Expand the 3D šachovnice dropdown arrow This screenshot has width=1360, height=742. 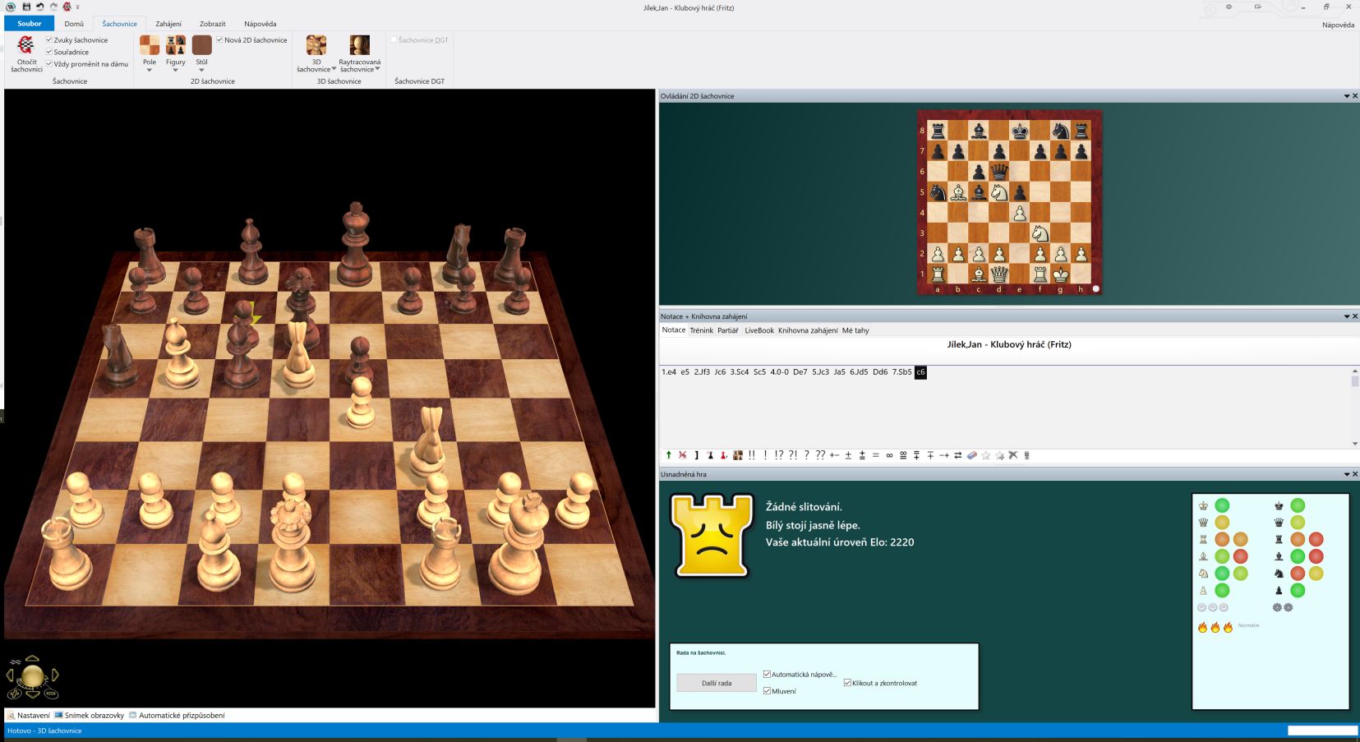point(334,69)
